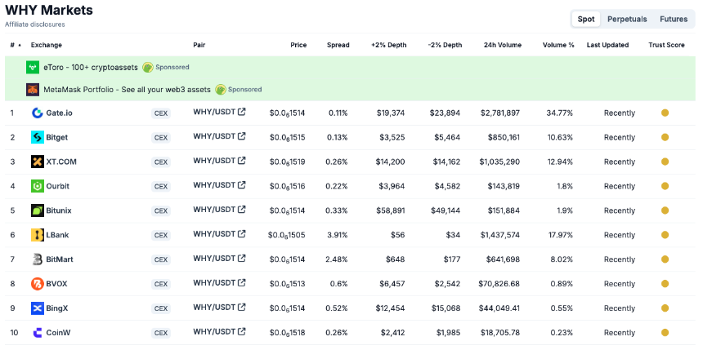Open external link icon for CoinW WHY/USDT
The width and height of the screenshot is (703, 350).
pyautogui.click(x=242, y=332)
